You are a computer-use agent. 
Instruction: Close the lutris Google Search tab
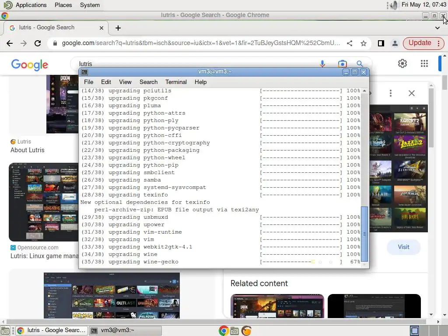[101, 28]
